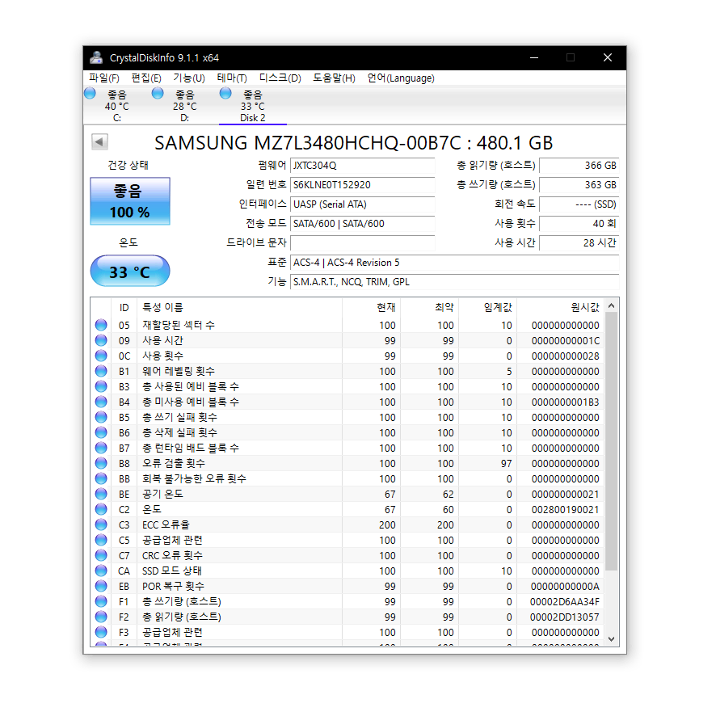
Task: Click the serial number field S6KLNE0T152920
Action: 363,185
